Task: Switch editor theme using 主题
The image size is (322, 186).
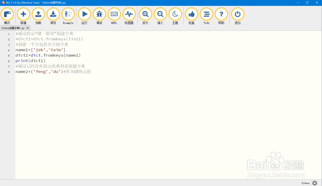Action: [175, 14]
